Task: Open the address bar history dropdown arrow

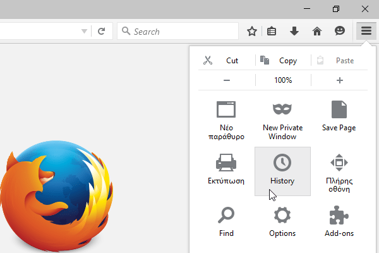Action: click(x=84, y=31)
